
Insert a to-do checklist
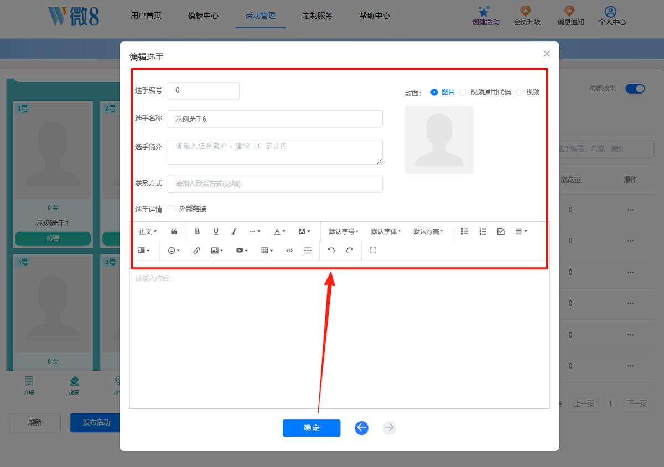[501, 231]
